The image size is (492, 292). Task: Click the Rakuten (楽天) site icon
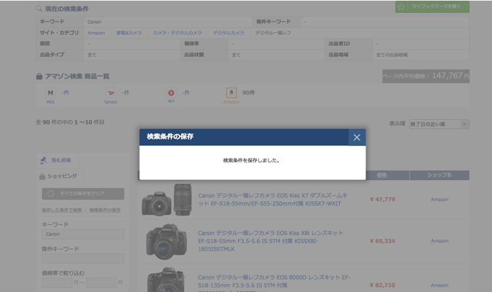[x=171, y=94]
